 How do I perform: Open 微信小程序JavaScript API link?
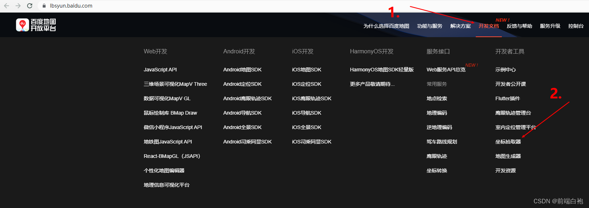tap(173, 127)
